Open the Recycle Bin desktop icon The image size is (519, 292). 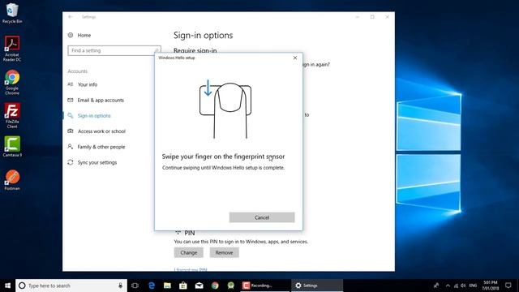point(12,13)
